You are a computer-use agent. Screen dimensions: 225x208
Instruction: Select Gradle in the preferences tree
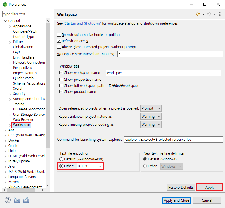pos(13,145)
